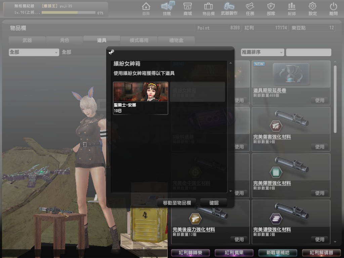Click the 紅利 17174 balance field
The image size is (344, 258).
pos(266,28)
